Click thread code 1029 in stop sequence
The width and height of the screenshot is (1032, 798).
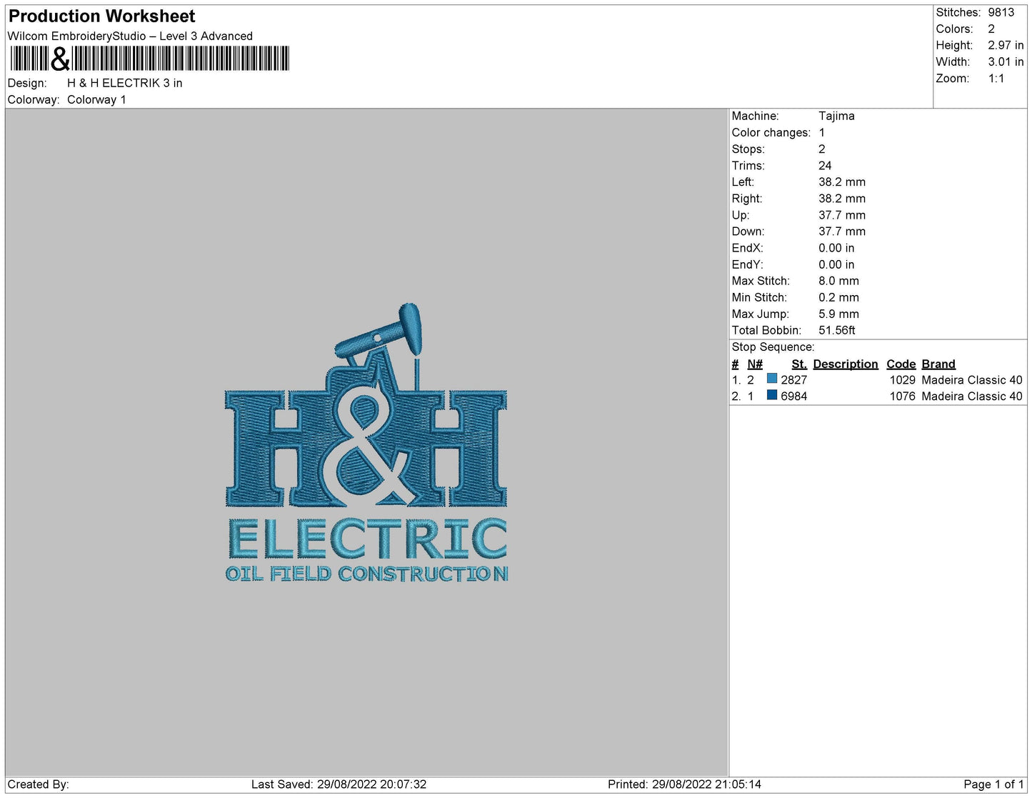pos(903,380)
